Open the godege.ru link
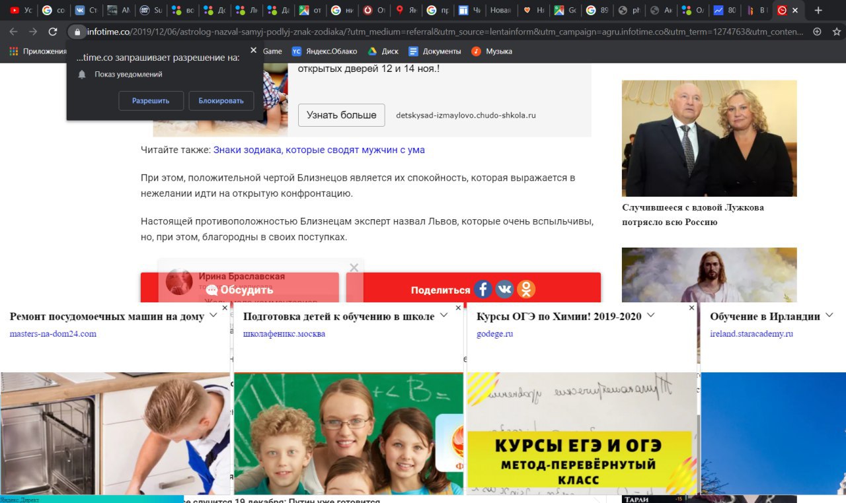The width and height of the screenshot is (846, 503). coord(495,334)
